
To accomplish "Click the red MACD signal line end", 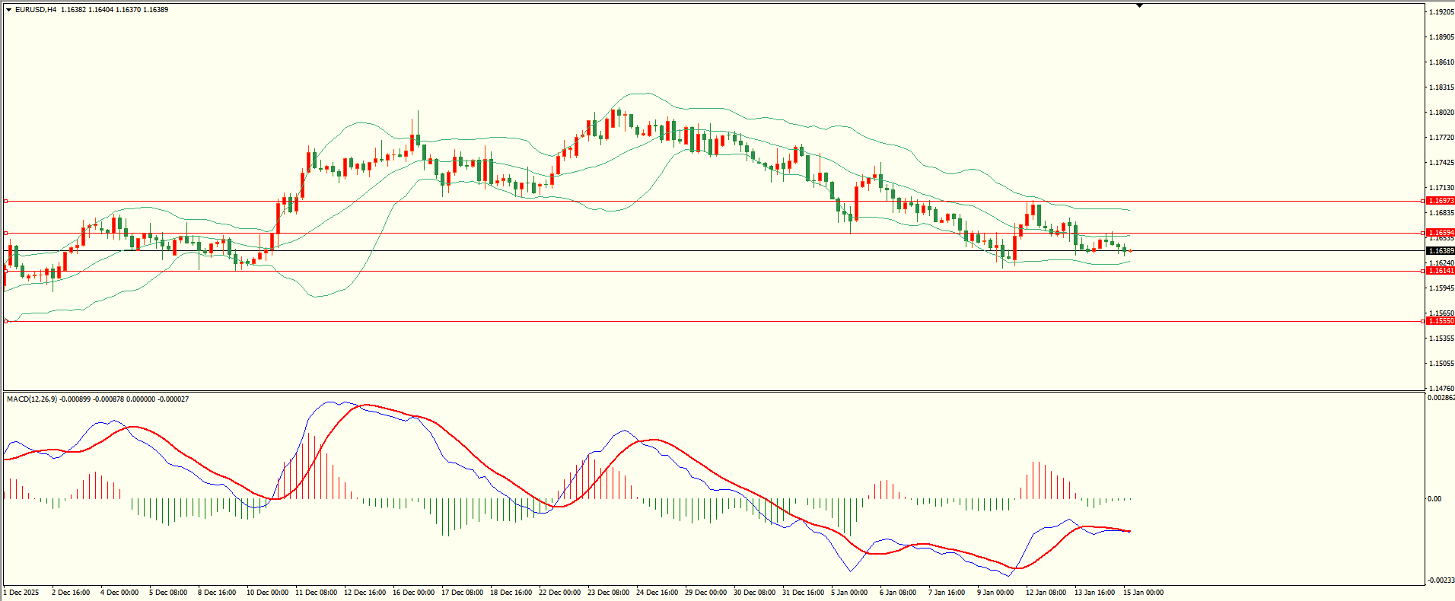I will click(1129, 531).
